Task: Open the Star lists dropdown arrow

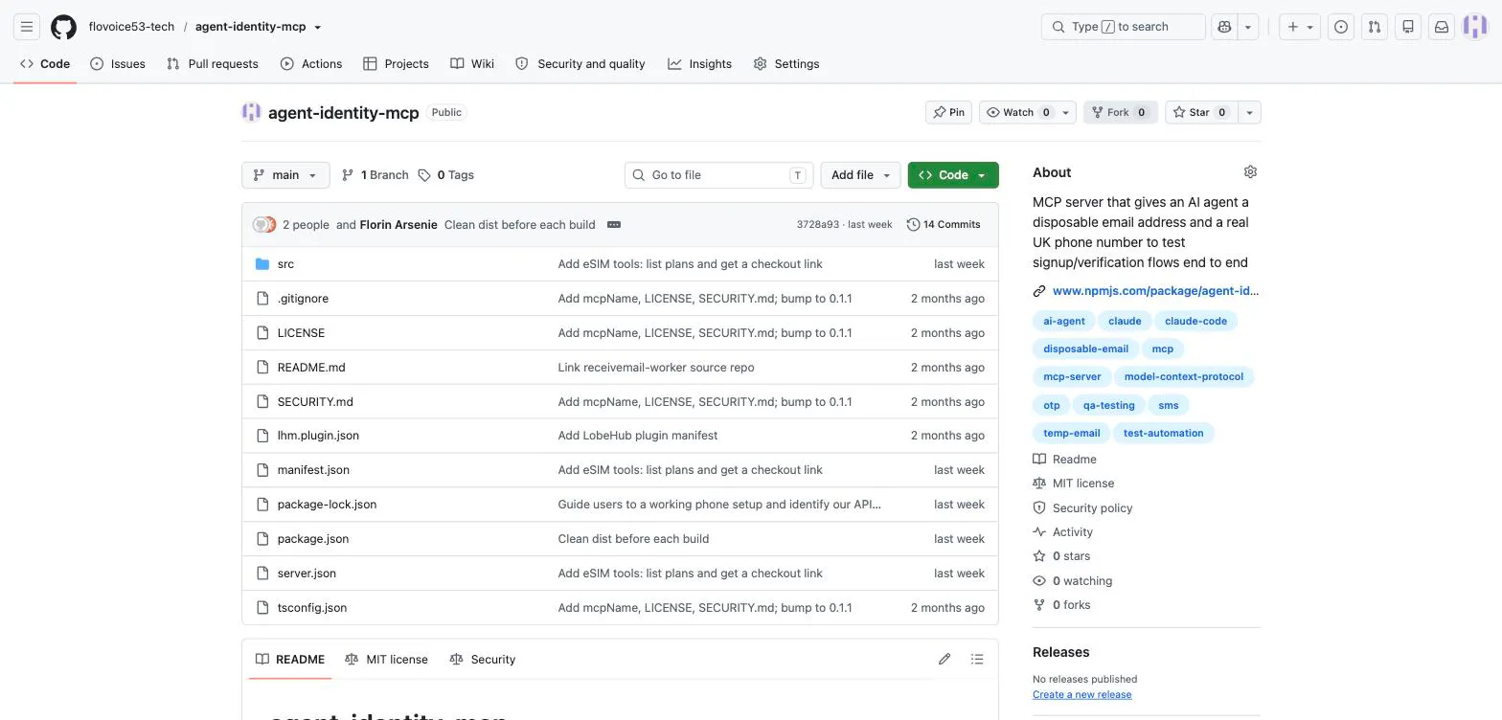Action: click(1249, 112)
